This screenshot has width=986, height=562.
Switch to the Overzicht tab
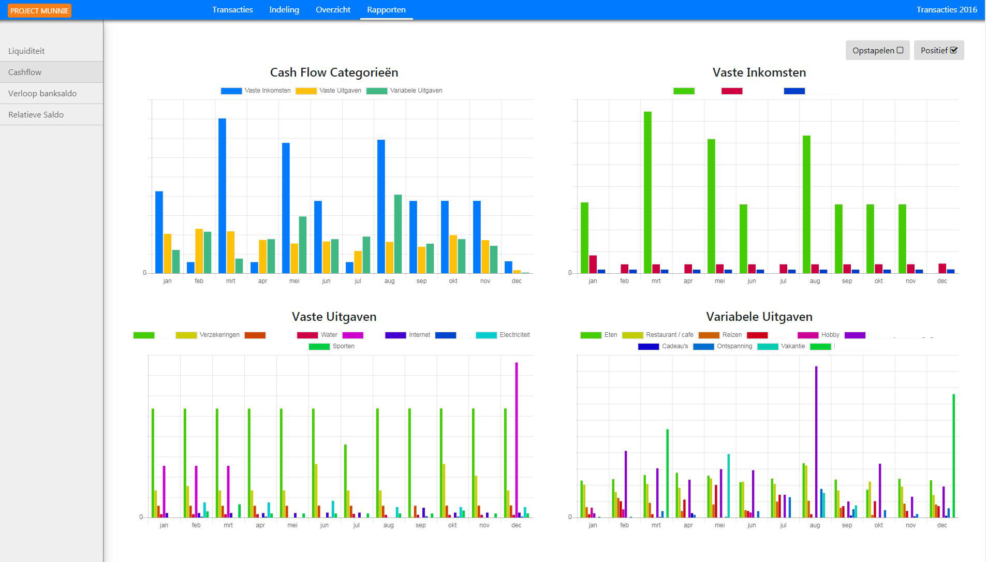333,9
